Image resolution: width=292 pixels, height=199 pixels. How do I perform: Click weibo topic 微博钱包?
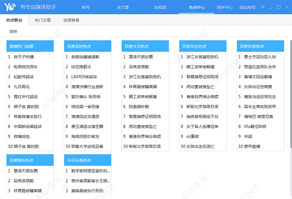pos(21,136)
